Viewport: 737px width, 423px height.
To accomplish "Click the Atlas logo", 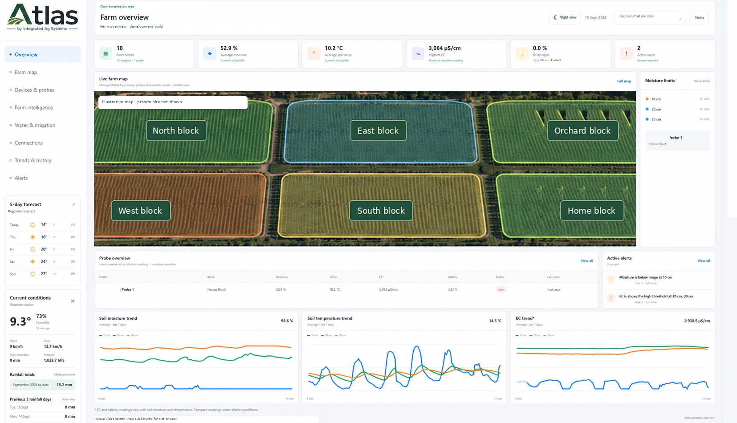I will [43, 17].
